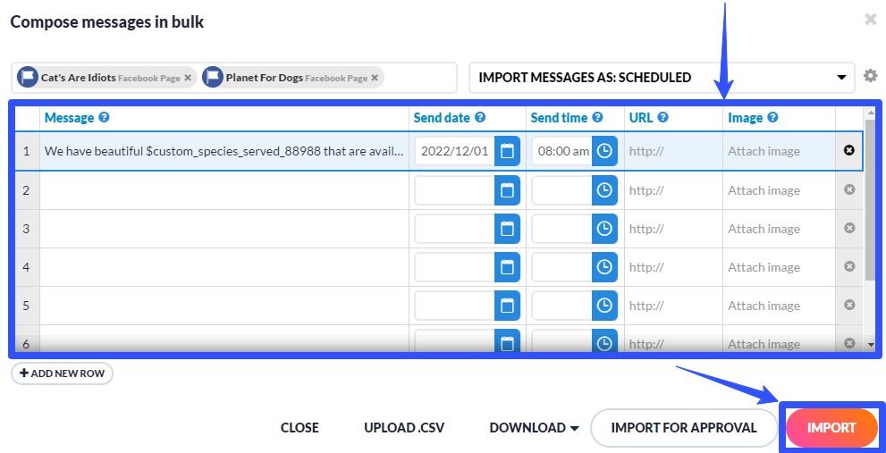Open calendar picker for row 1 send date
The width and height of the screenshot is (886, 453).
[x=507, y=151]
